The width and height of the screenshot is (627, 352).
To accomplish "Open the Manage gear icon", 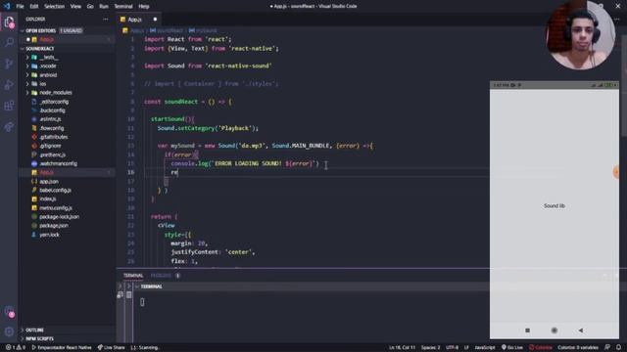I will tap(9, 331).
